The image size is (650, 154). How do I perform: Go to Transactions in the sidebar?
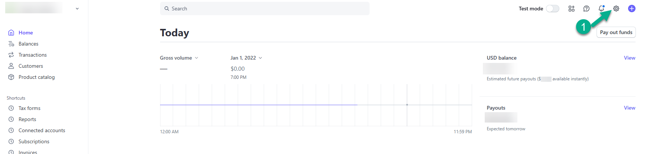click(x=33, y=55)
